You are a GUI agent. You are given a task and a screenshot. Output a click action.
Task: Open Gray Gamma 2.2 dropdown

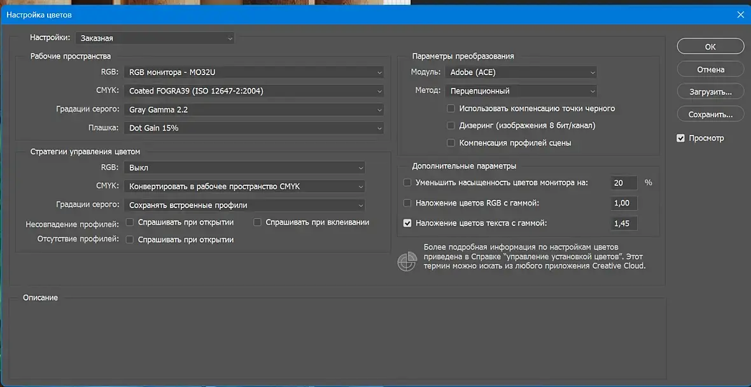pos(254,109)
